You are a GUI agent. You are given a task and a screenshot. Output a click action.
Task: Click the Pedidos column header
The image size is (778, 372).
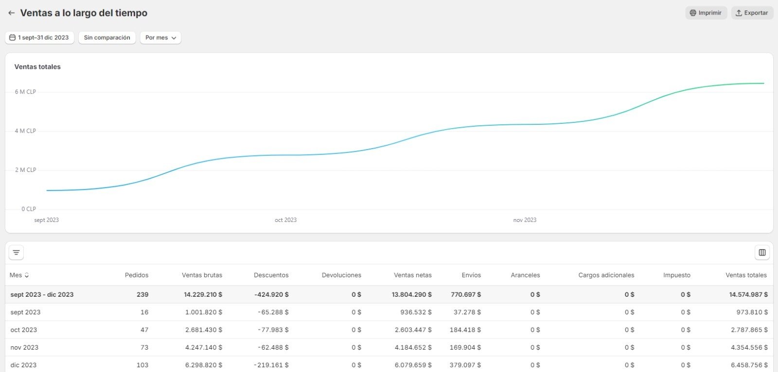coord(136,275)
